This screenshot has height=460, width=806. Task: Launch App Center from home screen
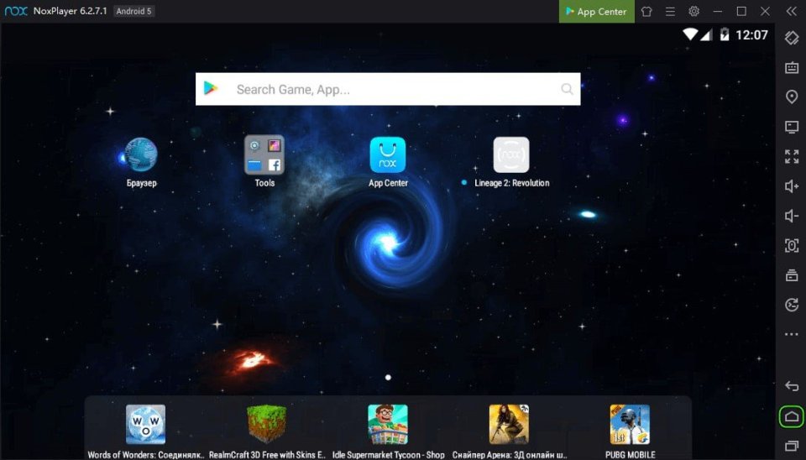388,155
